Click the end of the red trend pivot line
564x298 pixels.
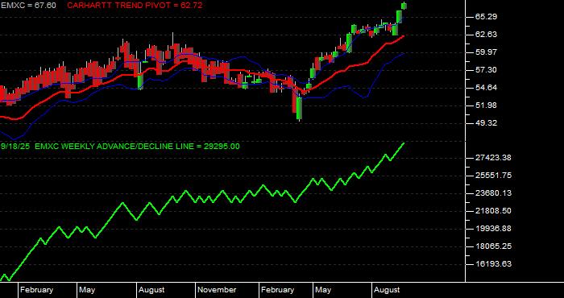[x=404, y=36]
